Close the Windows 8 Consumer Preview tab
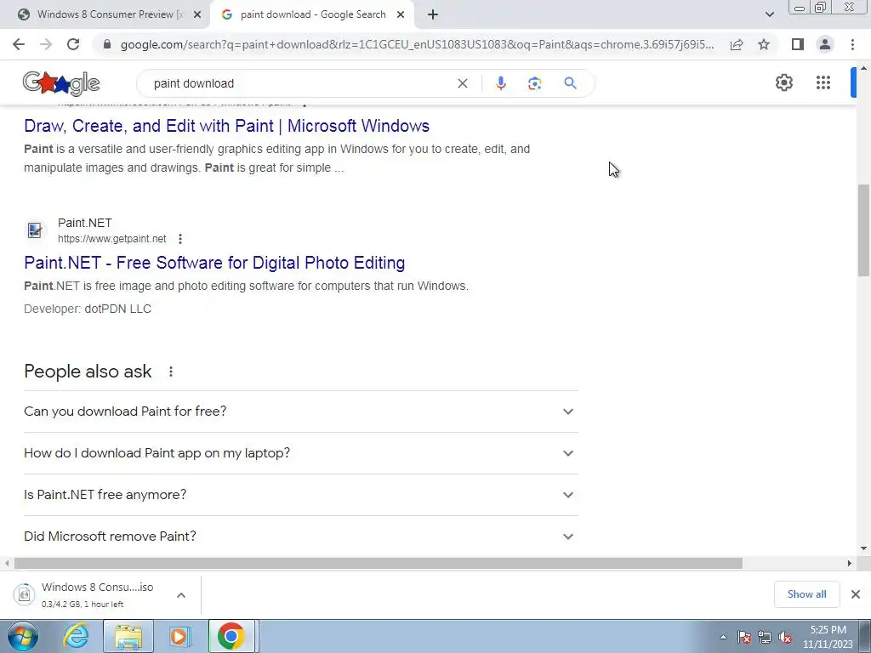 click(196, 15)
